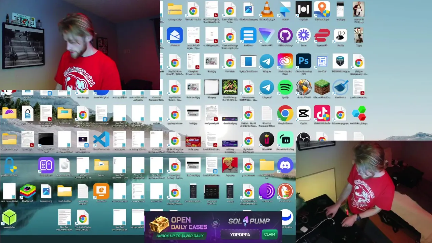
Task: Open the MobiSlides shortcut
Action: [101, 191]
